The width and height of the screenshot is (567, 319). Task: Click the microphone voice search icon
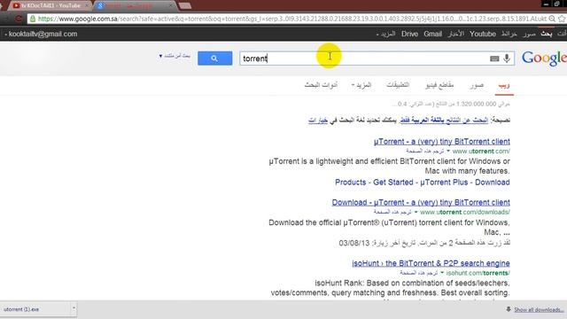(x=507, y=58)
